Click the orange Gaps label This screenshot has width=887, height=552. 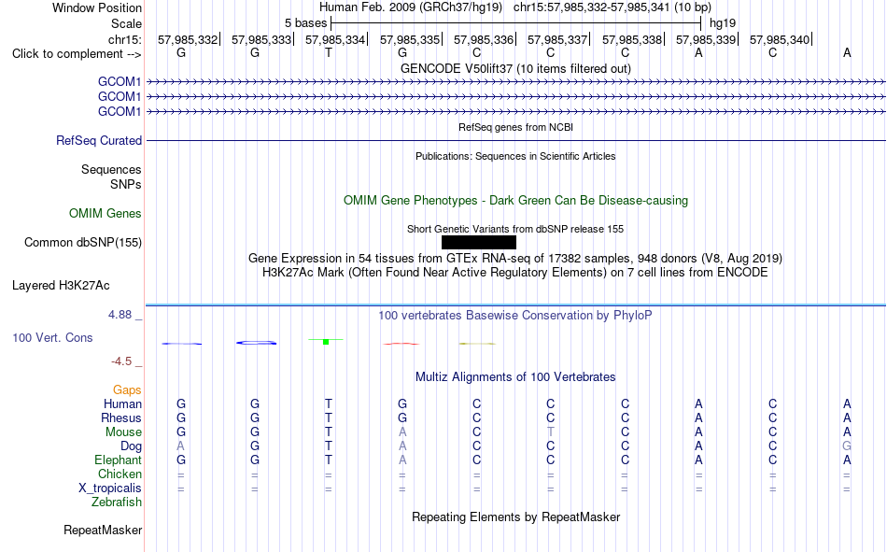pyautogui.click(x=127, y=390)
